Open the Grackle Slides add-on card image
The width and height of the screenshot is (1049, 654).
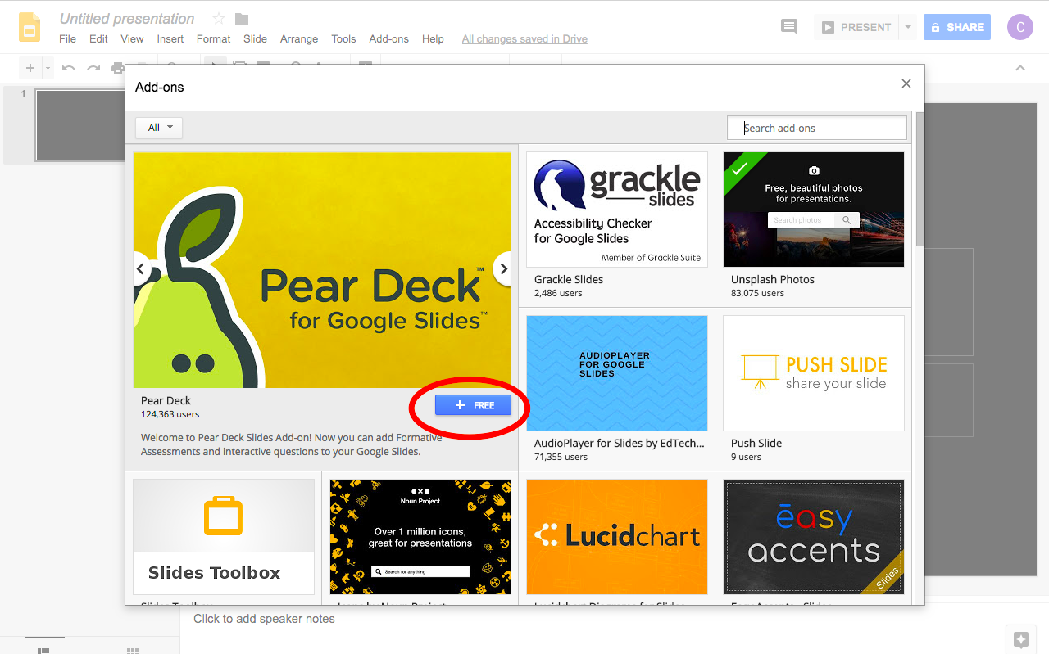(617, 210)
